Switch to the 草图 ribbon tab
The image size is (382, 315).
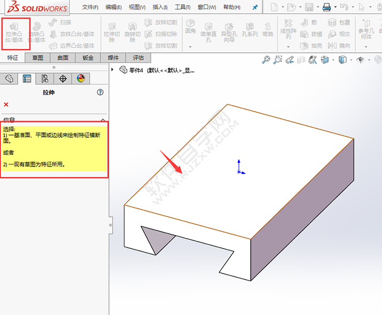point(37,58)
